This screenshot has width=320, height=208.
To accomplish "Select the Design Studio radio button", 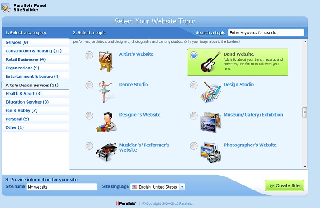I will (x=194, y=86).
